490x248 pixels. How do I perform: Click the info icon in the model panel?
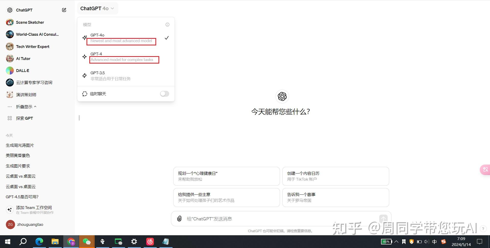pos(167,24)
